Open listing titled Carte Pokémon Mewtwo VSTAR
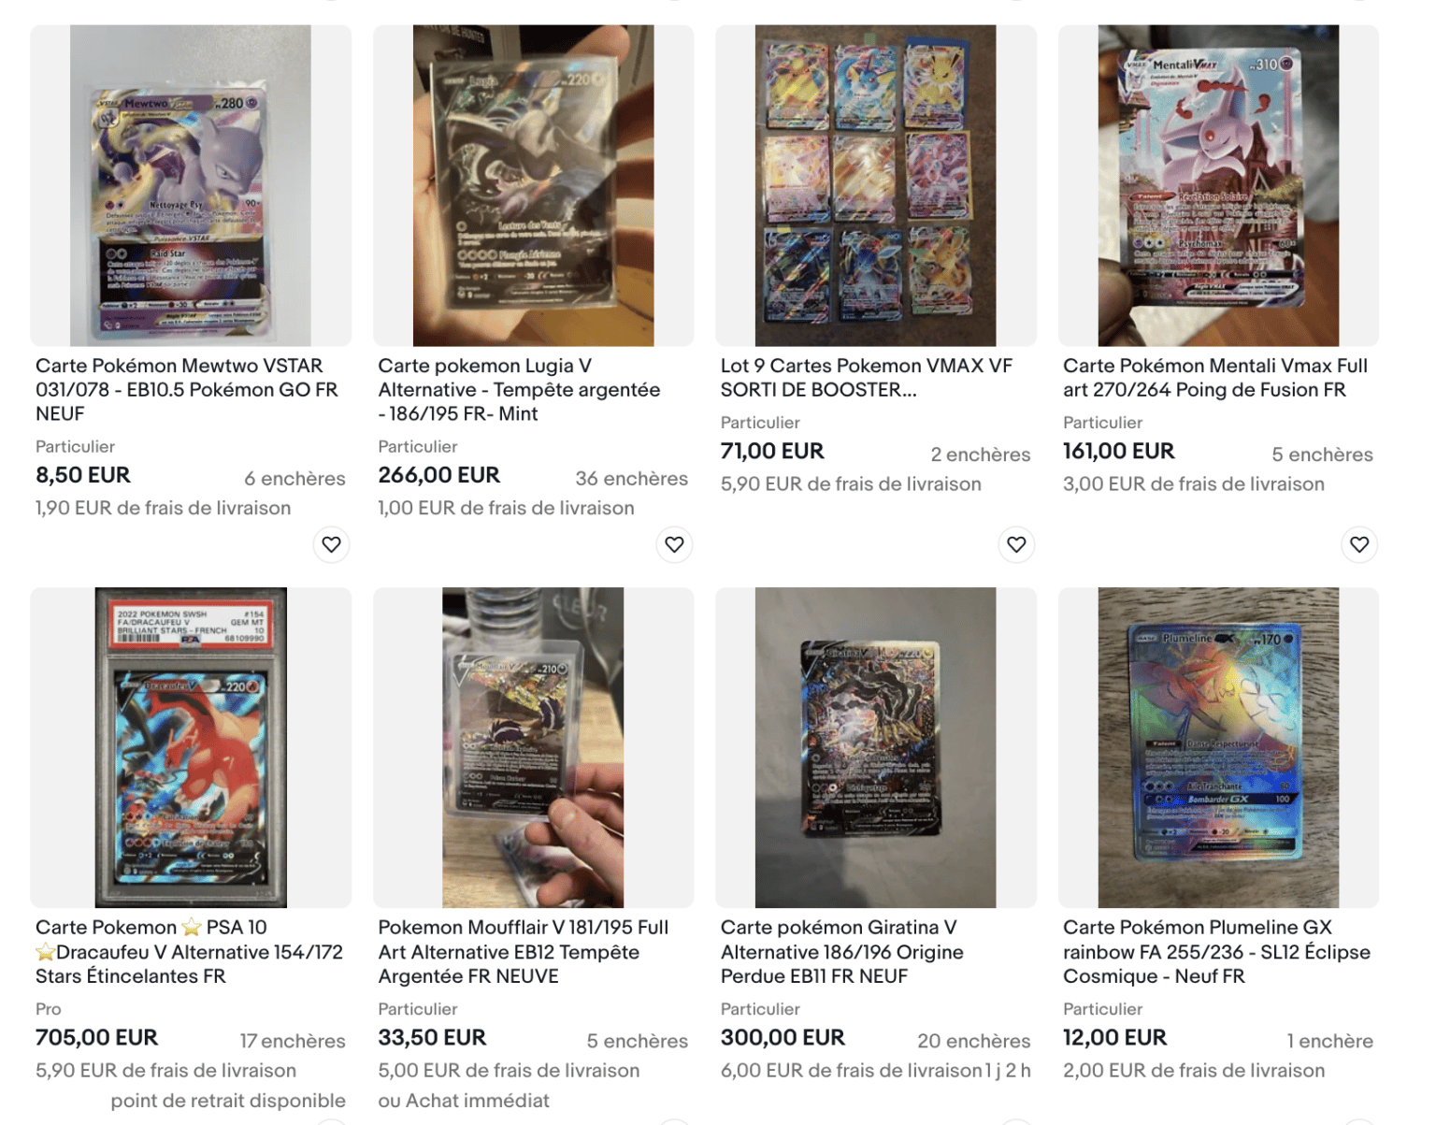The height and width of the screenshot is (1125, 1436). [x=187, y=390]
